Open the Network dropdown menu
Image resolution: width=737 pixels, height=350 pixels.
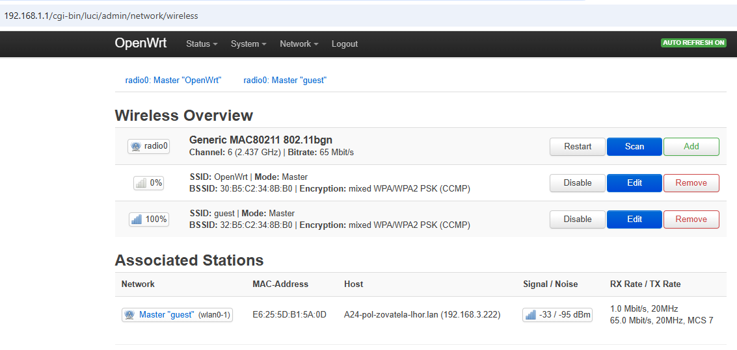point(299,44)
